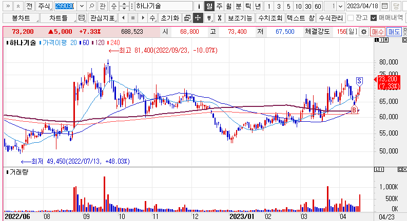Screen dimensions: 407x221
Task: Focus the stock code field 299030
Action: pyautogui.click(x=65, y=6)
